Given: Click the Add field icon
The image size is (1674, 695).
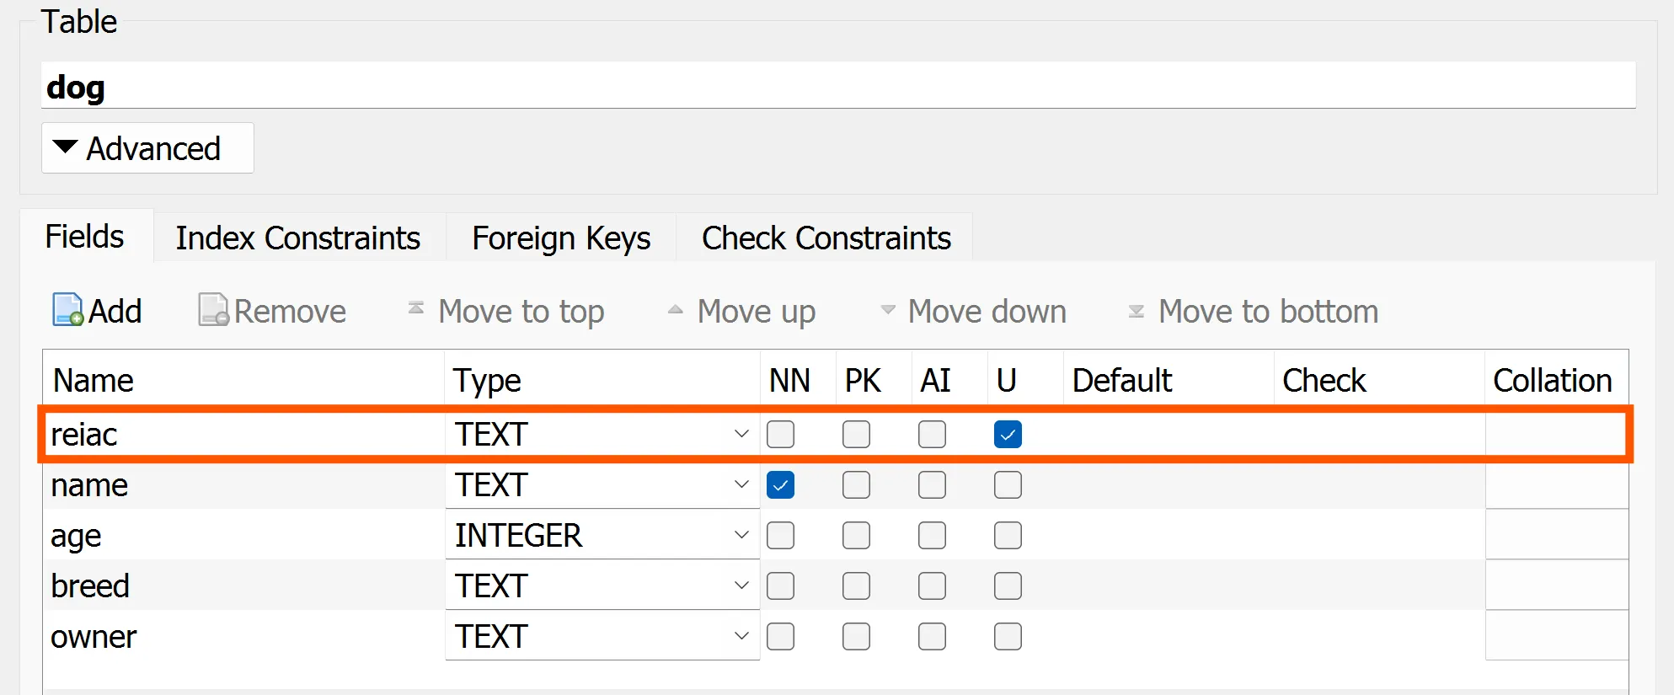Looking at the screenshot, I should tap(68, 310).
